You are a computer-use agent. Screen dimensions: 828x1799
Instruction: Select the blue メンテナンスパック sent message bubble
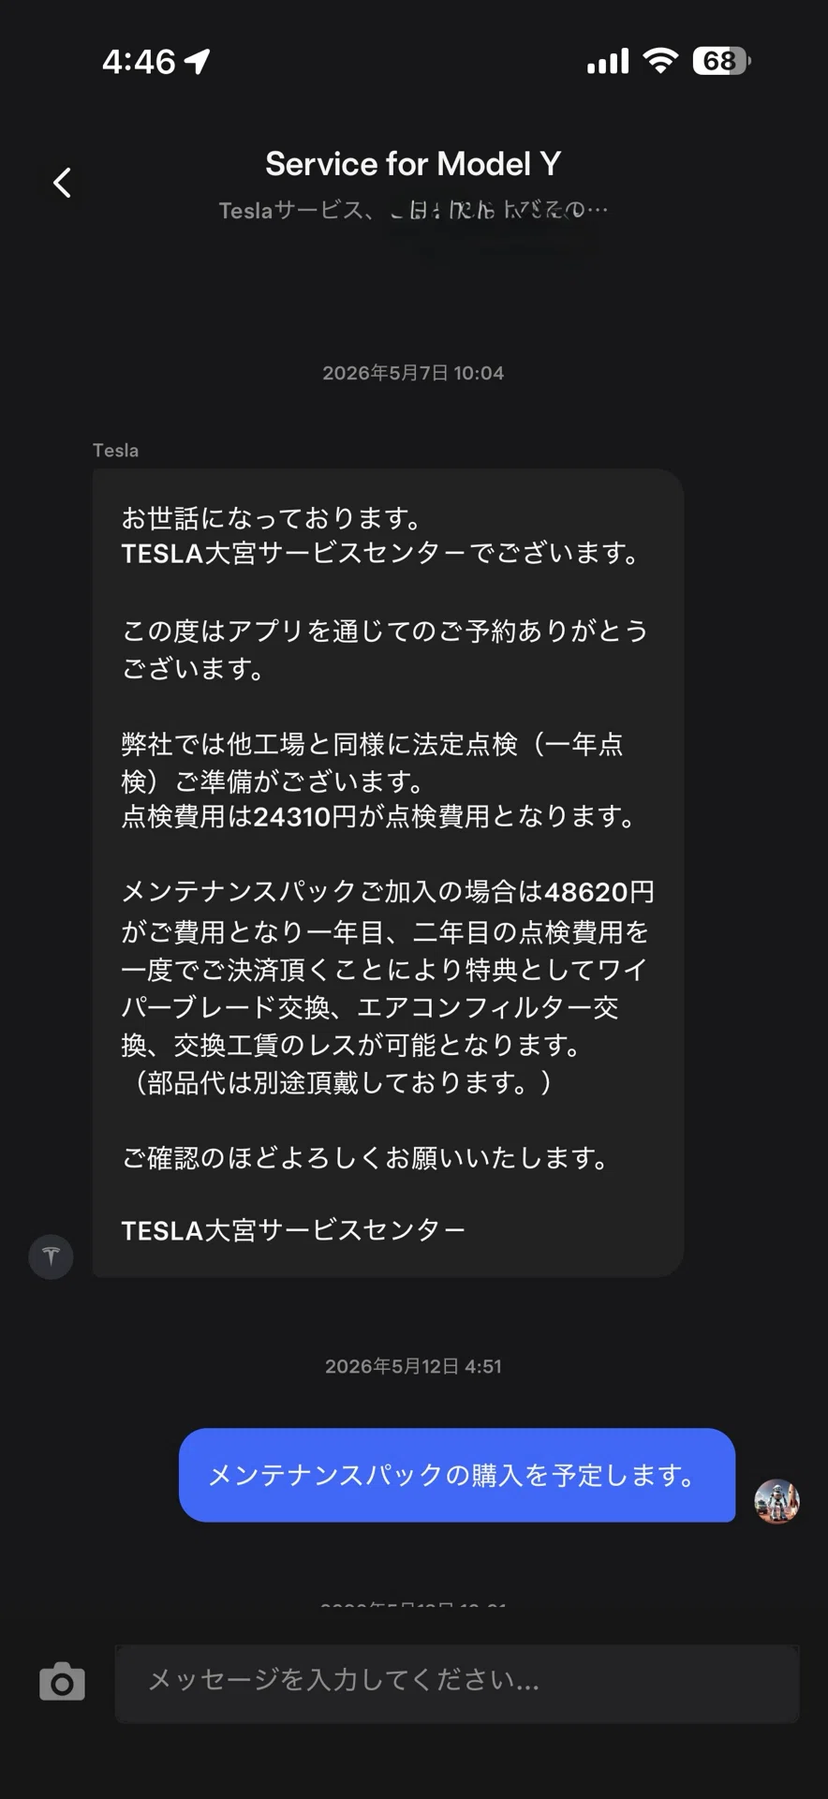click(x=457, y=1475)
